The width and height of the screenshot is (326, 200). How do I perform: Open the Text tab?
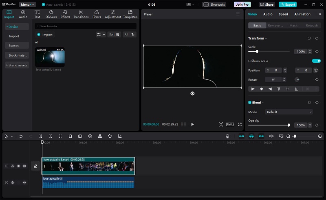(37, 14)
